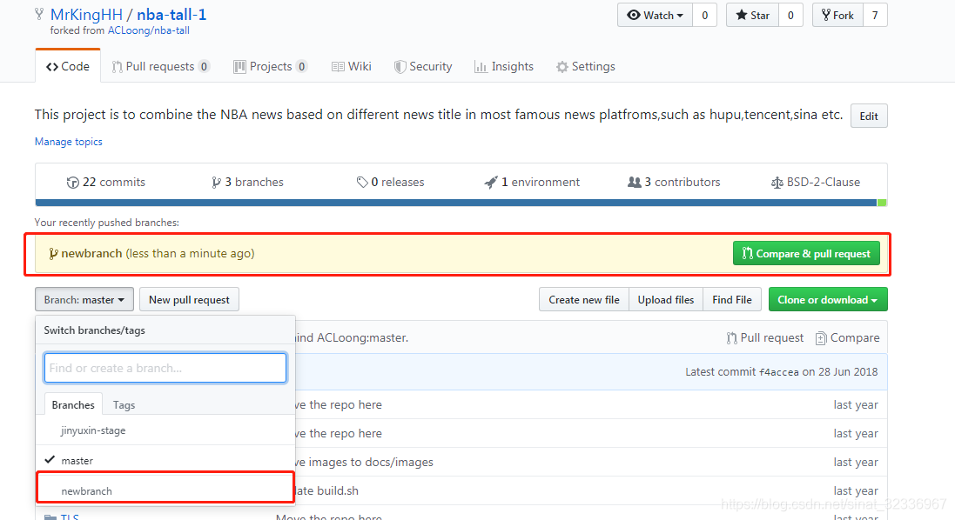Click the rocket icon beside 1 environment
955x520 pixels.
(491, 182)
